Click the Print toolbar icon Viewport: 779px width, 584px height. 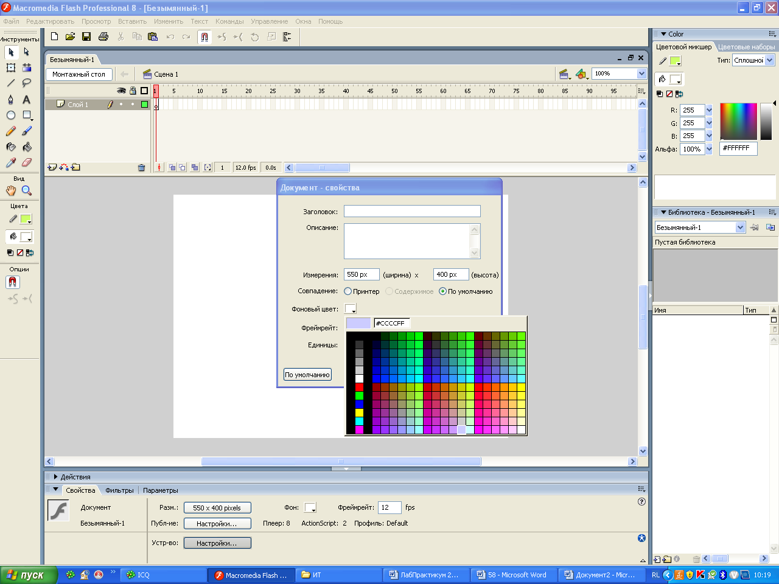[103, 36]
